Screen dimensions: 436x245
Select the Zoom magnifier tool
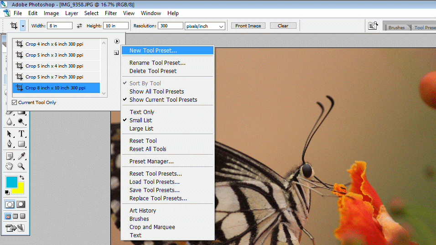tap(21, 167)
